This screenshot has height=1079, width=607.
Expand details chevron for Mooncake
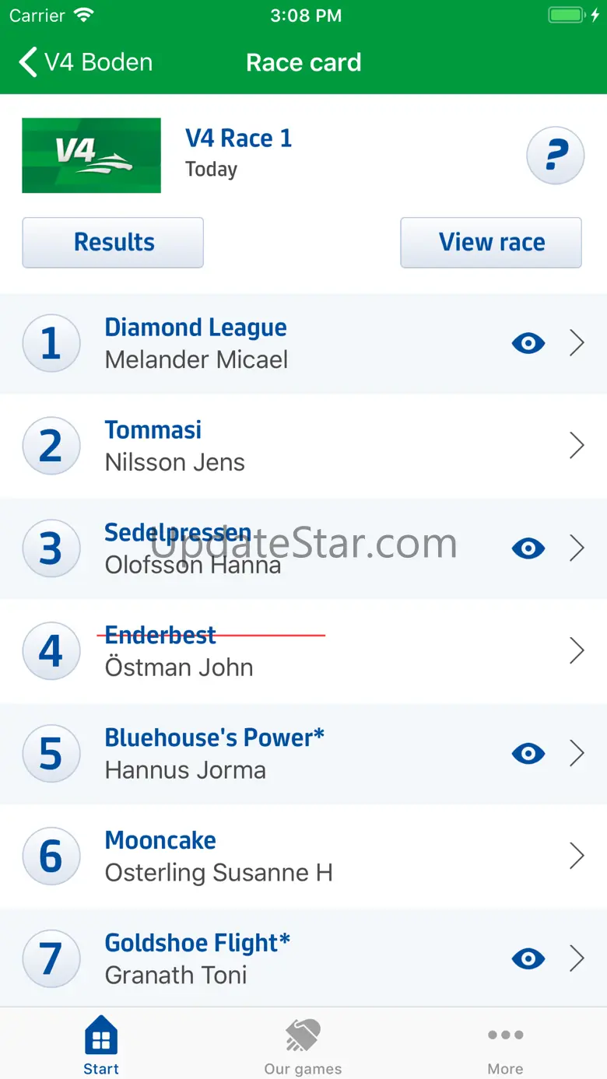[577, 857]
